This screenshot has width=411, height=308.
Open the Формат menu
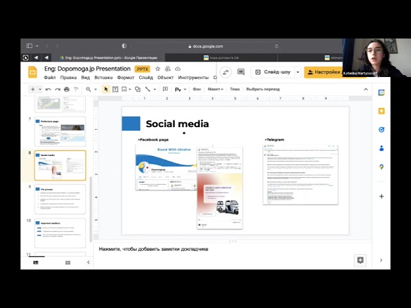[x=126, y=78]
